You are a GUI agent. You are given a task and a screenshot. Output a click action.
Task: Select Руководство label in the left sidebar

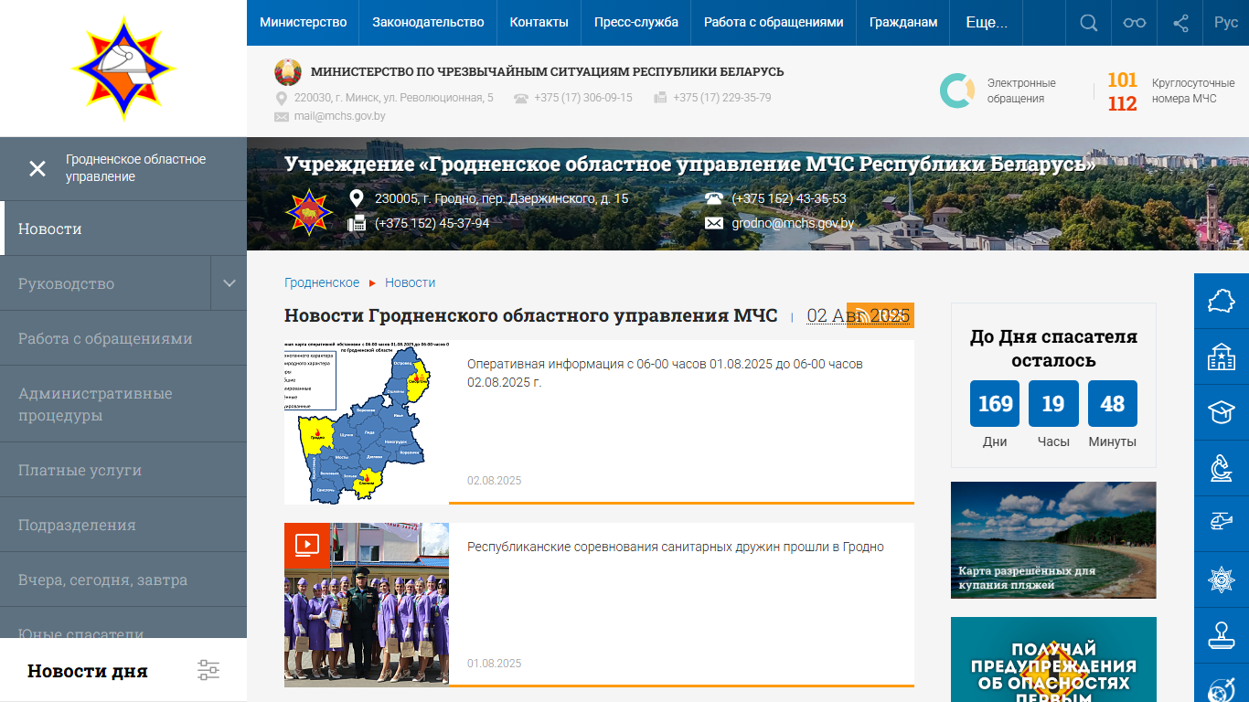coord(66,283)
